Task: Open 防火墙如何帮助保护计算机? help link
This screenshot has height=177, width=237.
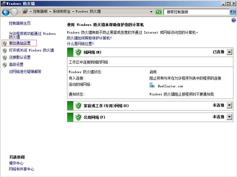Action: coord(89,38)
